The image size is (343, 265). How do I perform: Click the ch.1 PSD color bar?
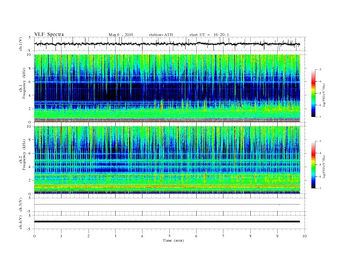(314, 93)
